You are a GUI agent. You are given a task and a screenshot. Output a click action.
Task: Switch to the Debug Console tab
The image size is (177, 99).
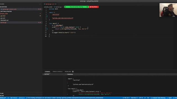[x=58, y=71]
